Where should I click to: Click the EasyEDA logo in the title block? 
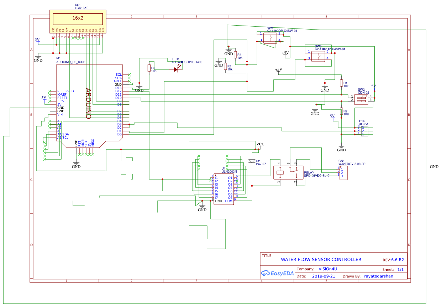pos(277,273)
